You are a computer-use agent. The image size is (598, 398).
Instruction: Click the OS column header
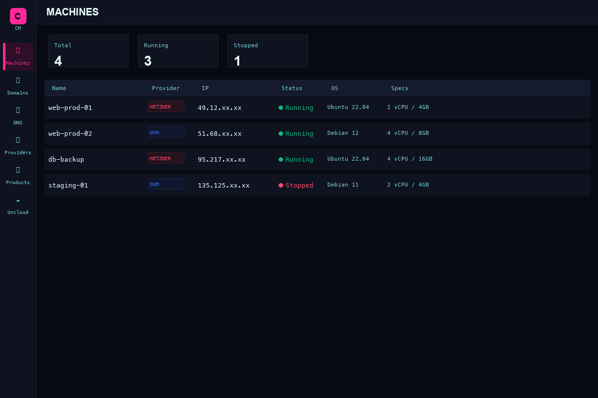click(334, 88)
